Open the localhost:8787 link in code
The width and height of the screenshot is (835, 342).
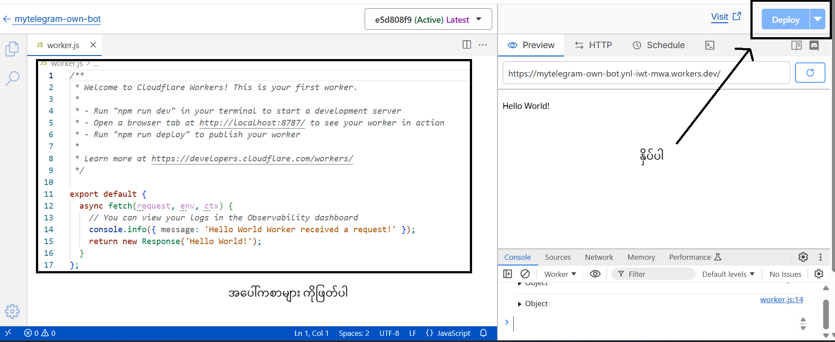[x=252, y=123]
